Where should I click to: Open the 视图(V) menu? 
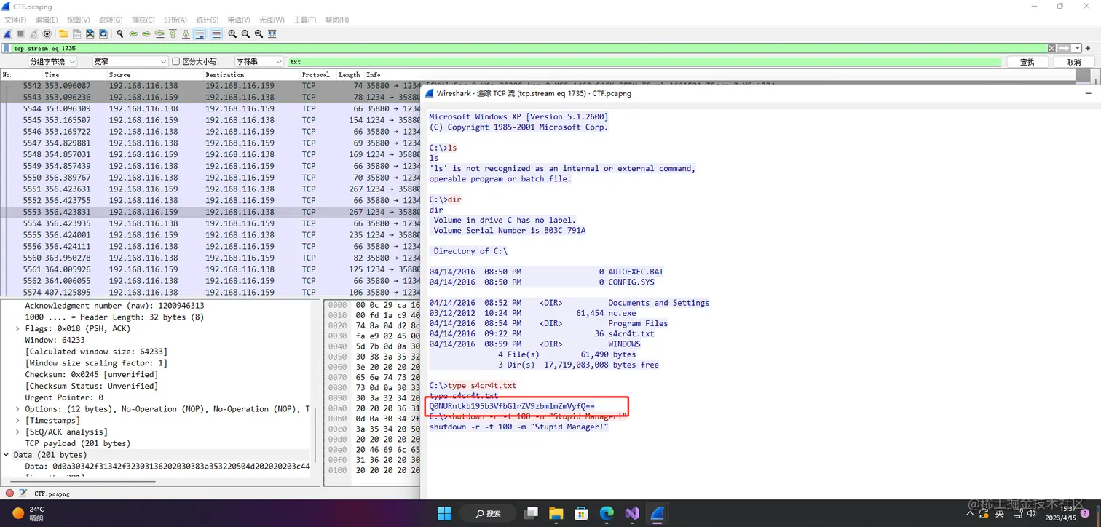[x=78, y=20]
